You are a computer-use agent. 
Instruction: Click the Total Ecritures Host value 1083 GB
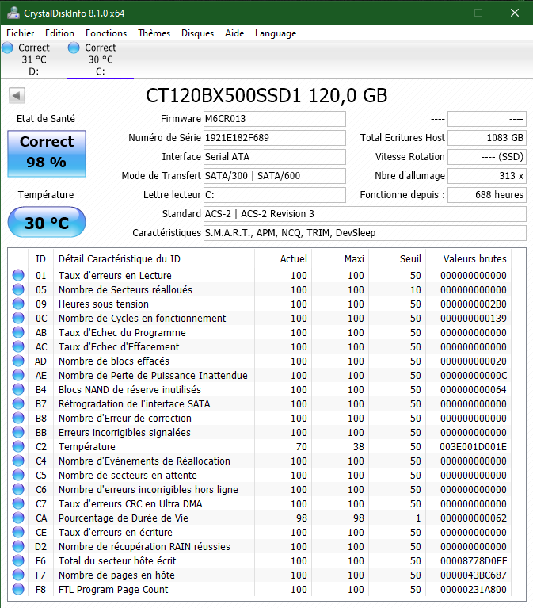pyautogui.click(x=487, y=138)
